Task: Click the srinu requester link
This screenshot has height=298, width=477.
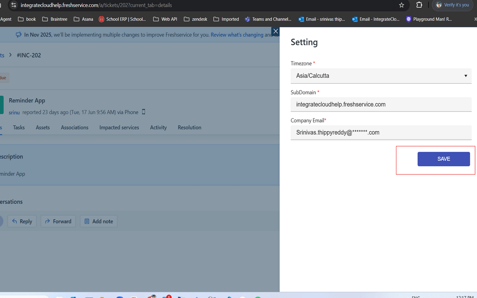Action: click(x=14, y=113)
